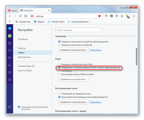
Task: Click the green download extension icon
Action: pyautogui.click(x=127, y=16)
